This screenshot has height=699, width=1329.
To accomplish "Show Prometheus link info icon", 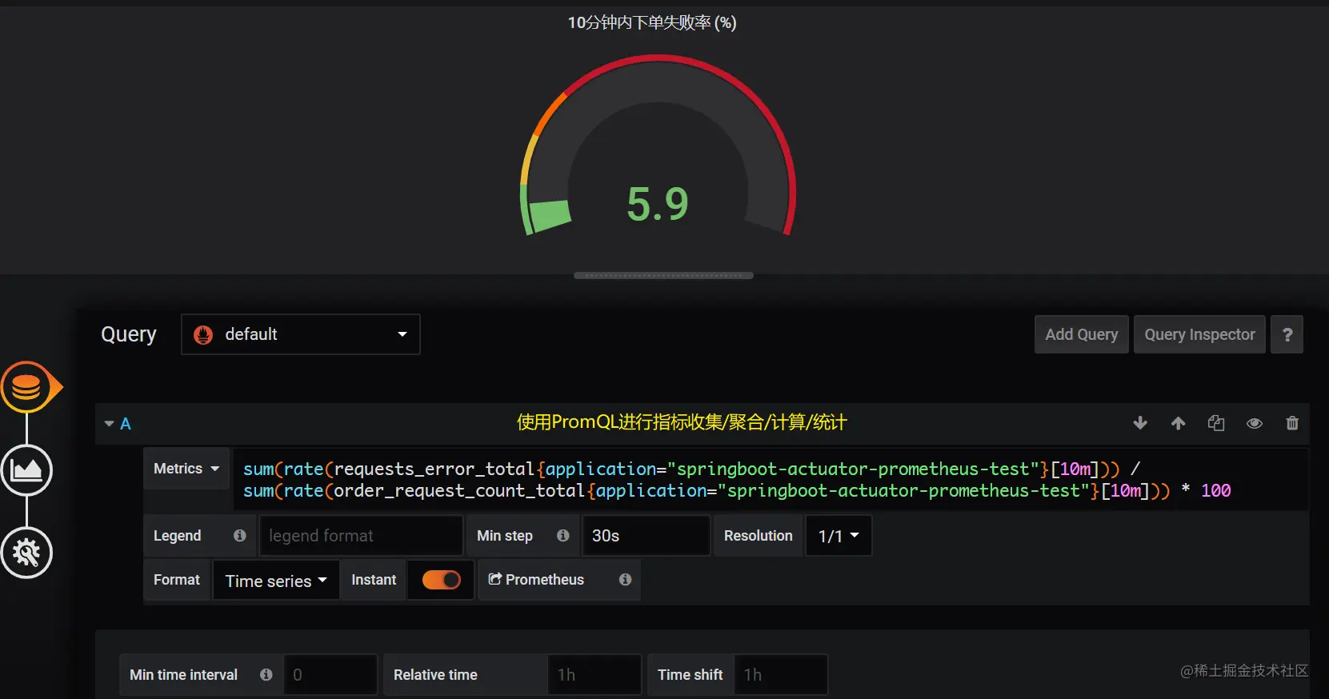I will pos(626,580).
